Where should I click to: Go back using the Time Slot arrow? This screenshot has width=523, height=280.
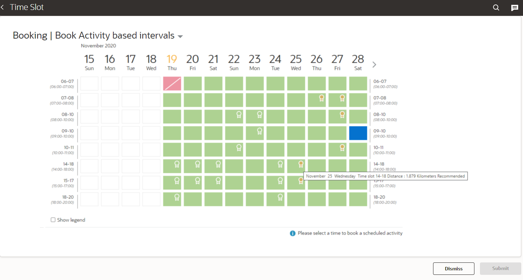pos(3,7)
